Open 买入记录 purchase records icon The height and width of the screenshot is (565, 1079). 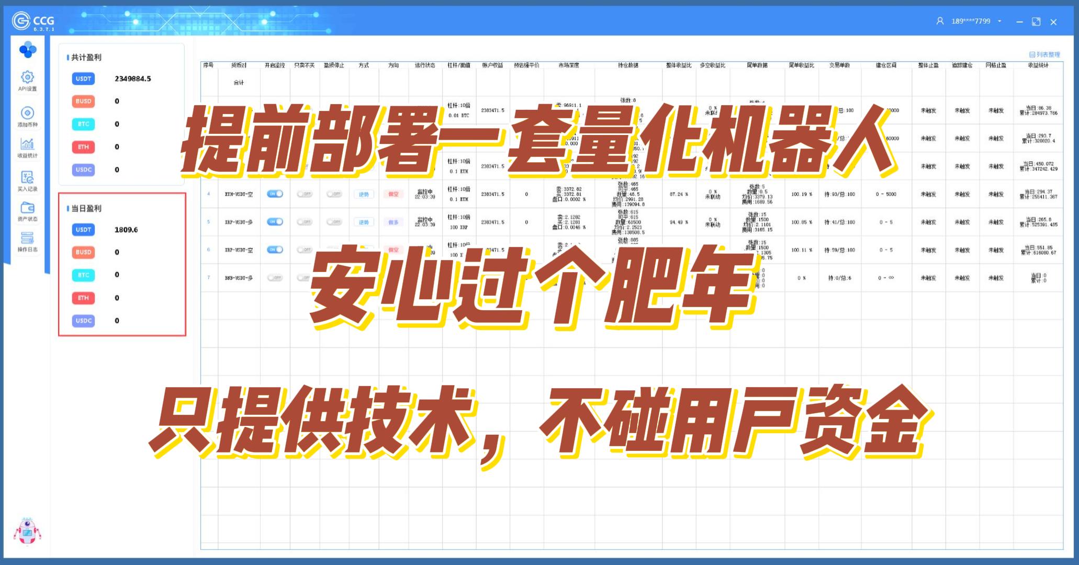click(27, 177)
